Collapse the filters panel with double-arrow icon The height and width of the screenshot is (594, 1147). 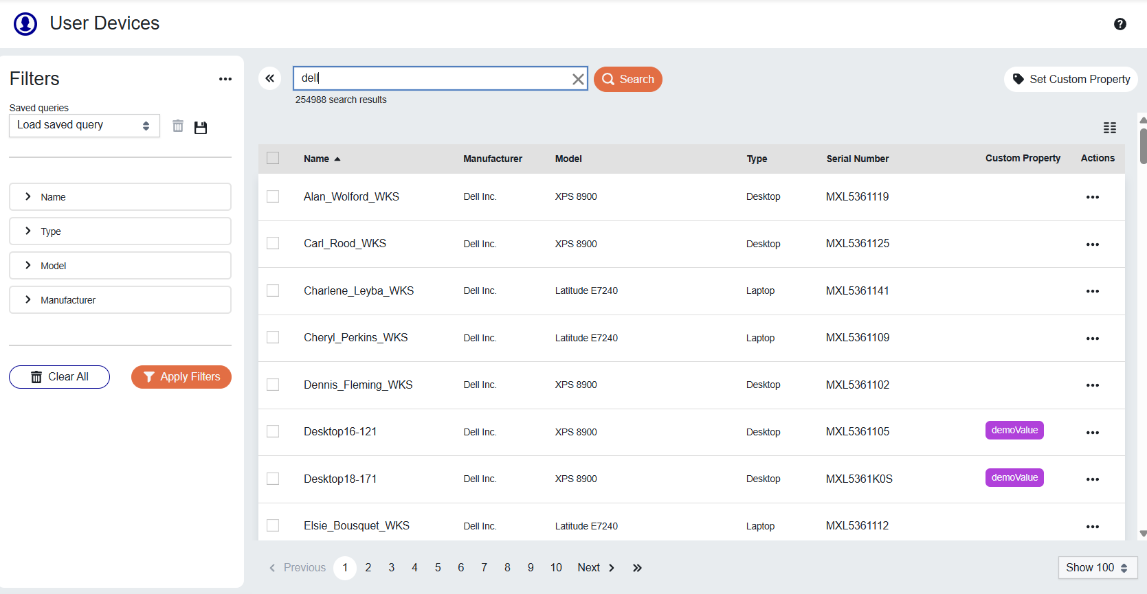tap(270, 78)
